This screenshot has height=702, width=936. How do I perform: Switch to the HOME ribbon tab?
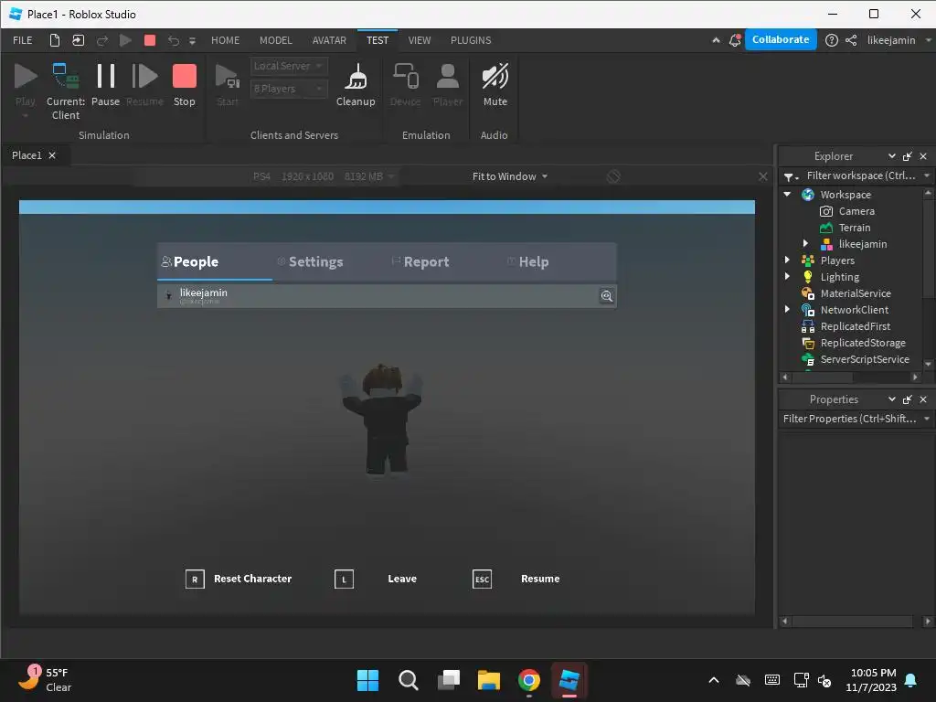click(x=225, y=40)
